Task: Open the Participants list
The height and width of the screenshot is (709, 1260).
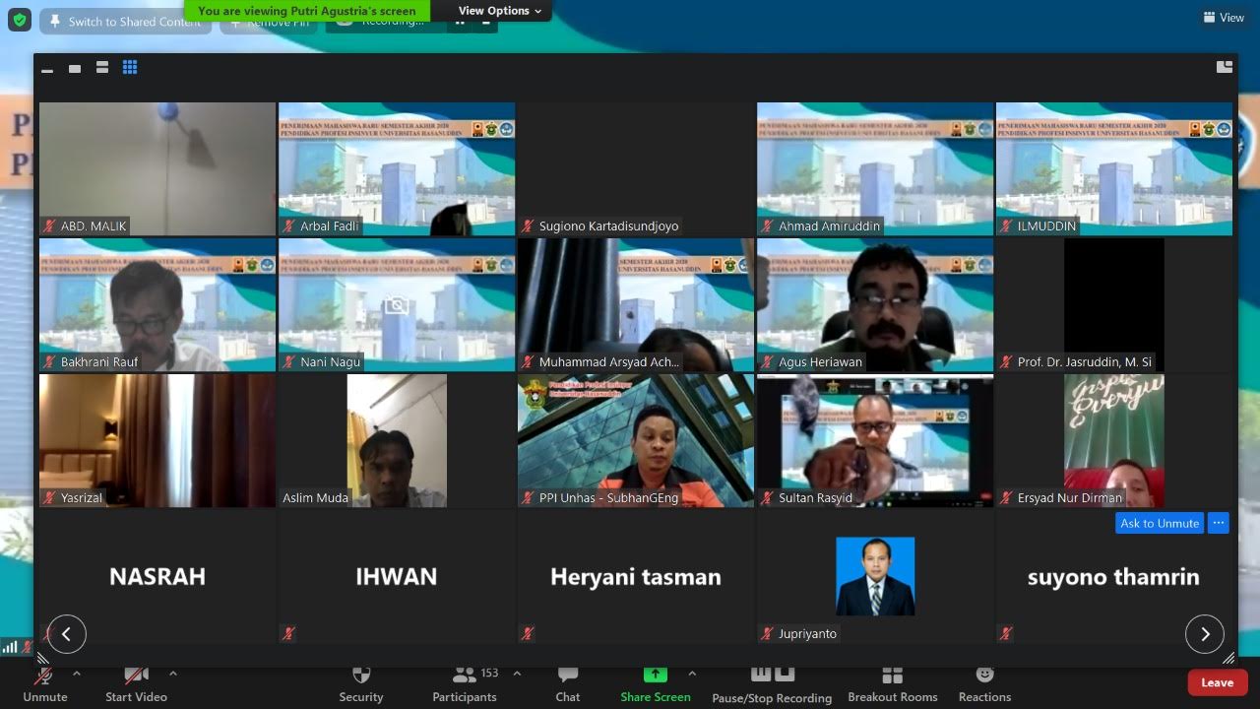Action: 465,682
